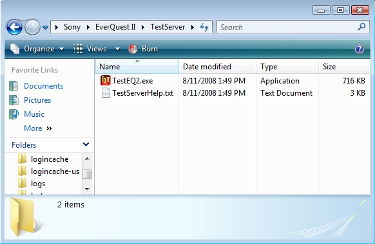The height and width of the screenshot is (244, 375).
Task: Click the folder tree scroll down arrow
Action: [87, 189]
